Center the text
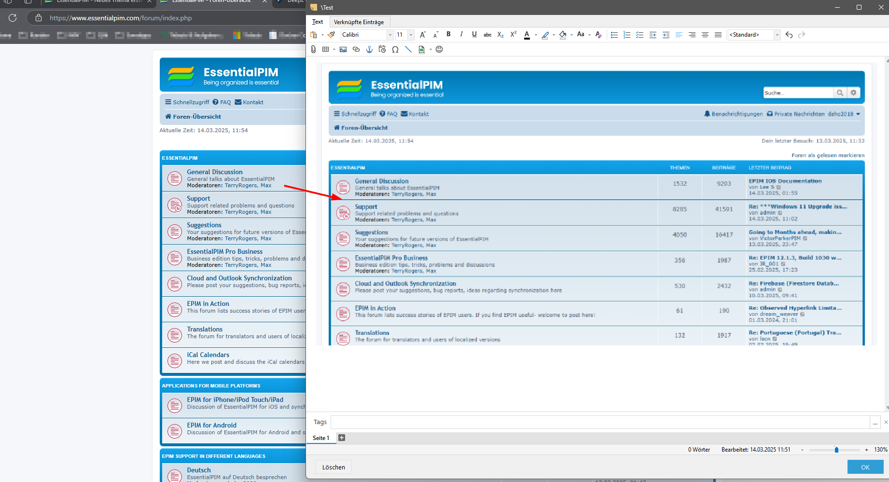This screenshot has height=482, width=889. (705, 35)
